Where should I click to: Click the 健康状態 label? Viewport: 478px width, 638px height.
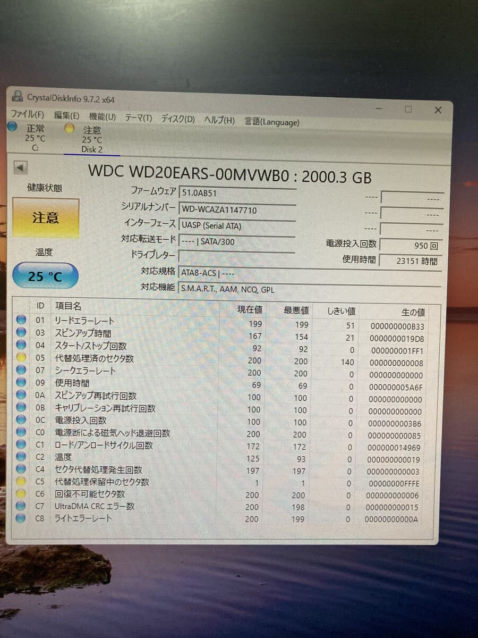point(44,188)
